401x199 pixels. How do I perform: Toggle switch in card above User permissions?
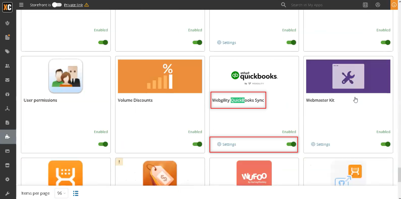pos(103,42)
